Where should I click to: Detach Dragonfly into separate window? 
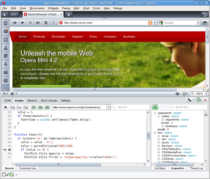(x=199, y=100)
